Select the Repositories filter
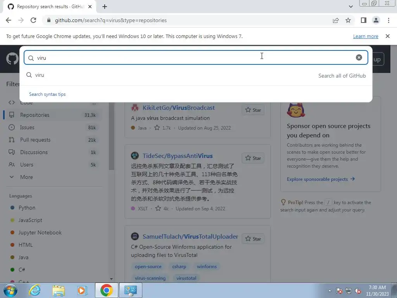The height and width of the screenshot is (298, 397). click(x=53, y=115)
